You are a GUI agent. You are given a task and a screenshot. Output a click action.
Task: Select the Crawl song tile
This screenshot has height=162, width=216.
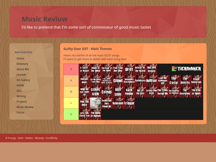[118, 80]
